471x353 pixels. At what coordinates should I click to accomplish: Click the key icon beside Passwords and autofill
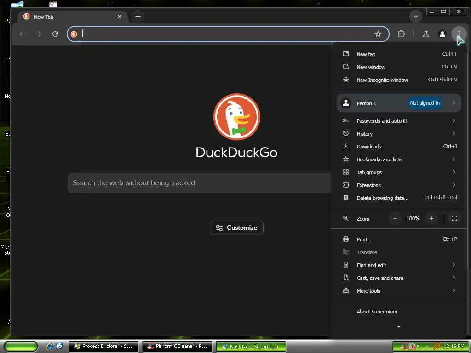(346, 120)
